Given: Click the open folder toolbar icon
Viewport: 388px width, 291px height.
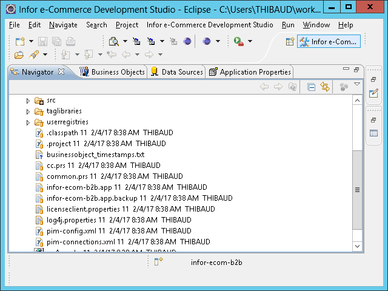Looking at the screenshot, I should (x=19, y=55).
